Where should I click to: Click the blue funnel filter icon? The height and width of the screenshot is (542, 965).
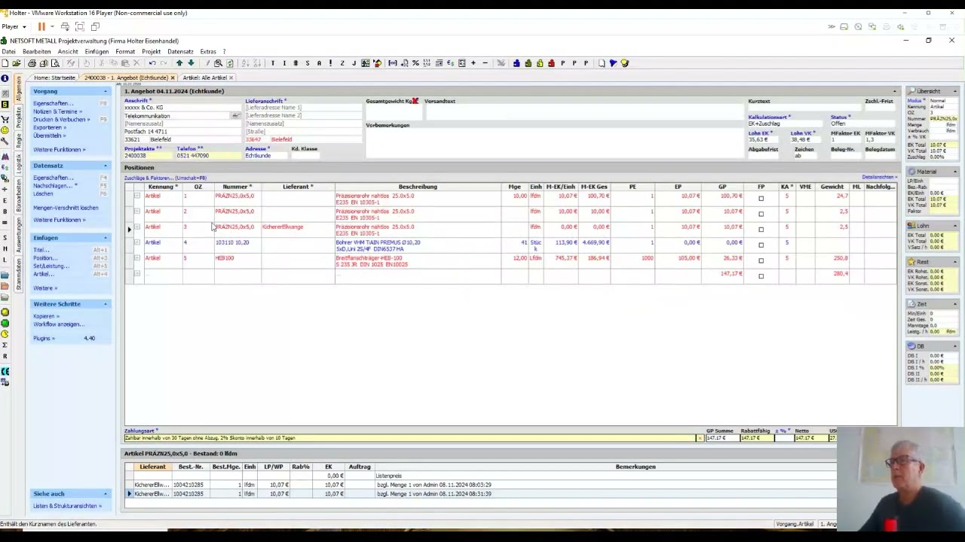(x=613, y=63)
